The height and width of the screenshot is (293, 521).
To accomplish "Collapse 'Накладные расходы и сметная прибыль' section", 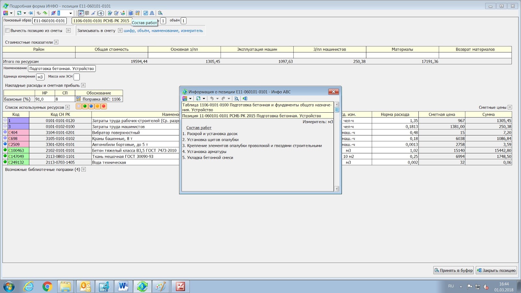I will (83, 85).
